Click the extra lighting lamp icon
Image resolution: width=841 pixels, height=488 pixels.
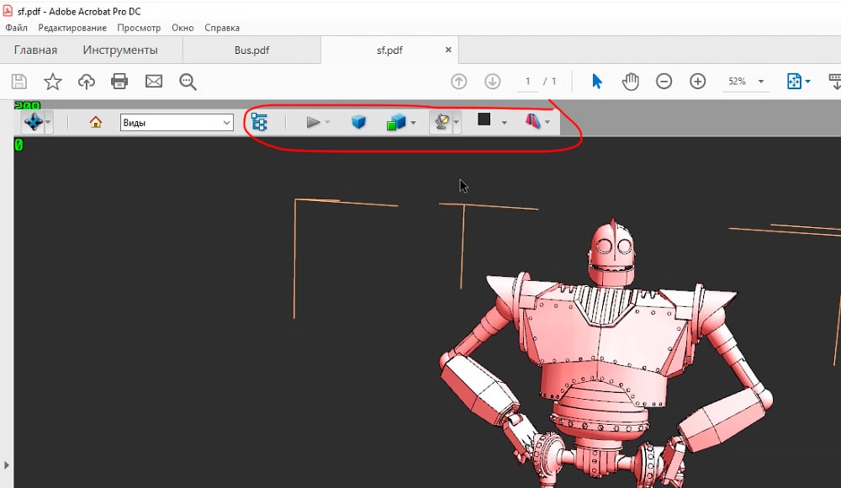click(440, 122)
